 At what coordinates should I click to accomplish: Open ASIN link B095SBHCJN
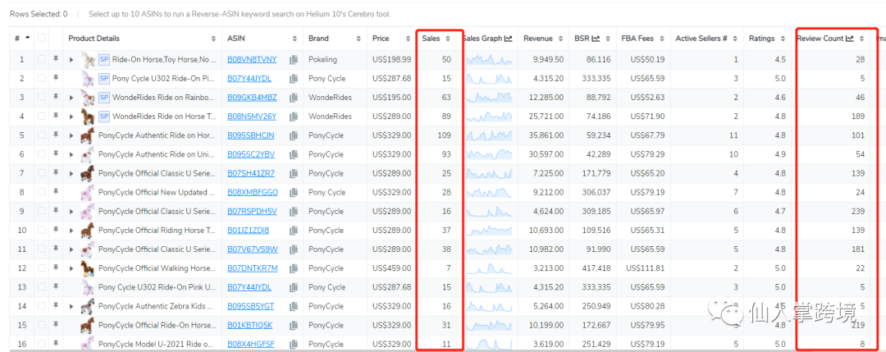coord(251,135)
